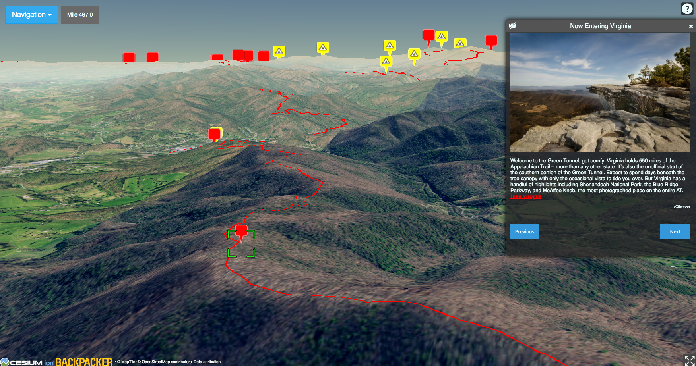Open the help question mark icon

tap(687, 9)
